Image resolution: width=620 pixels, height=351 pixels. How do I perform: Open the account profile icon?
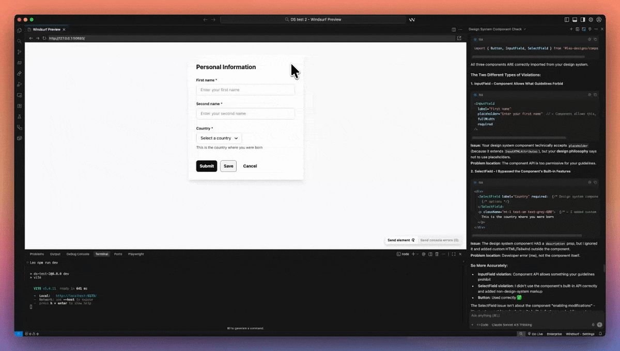point(599,20)
